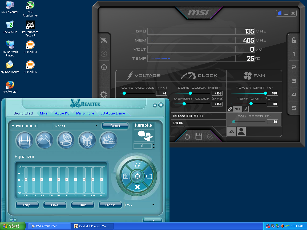Toggle the profile lock icon
Viewport: 307px width, 230px height.
(293, 40)
